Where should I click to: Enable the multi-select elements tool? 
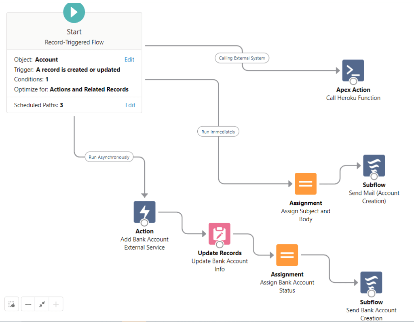tap(11, 304)
